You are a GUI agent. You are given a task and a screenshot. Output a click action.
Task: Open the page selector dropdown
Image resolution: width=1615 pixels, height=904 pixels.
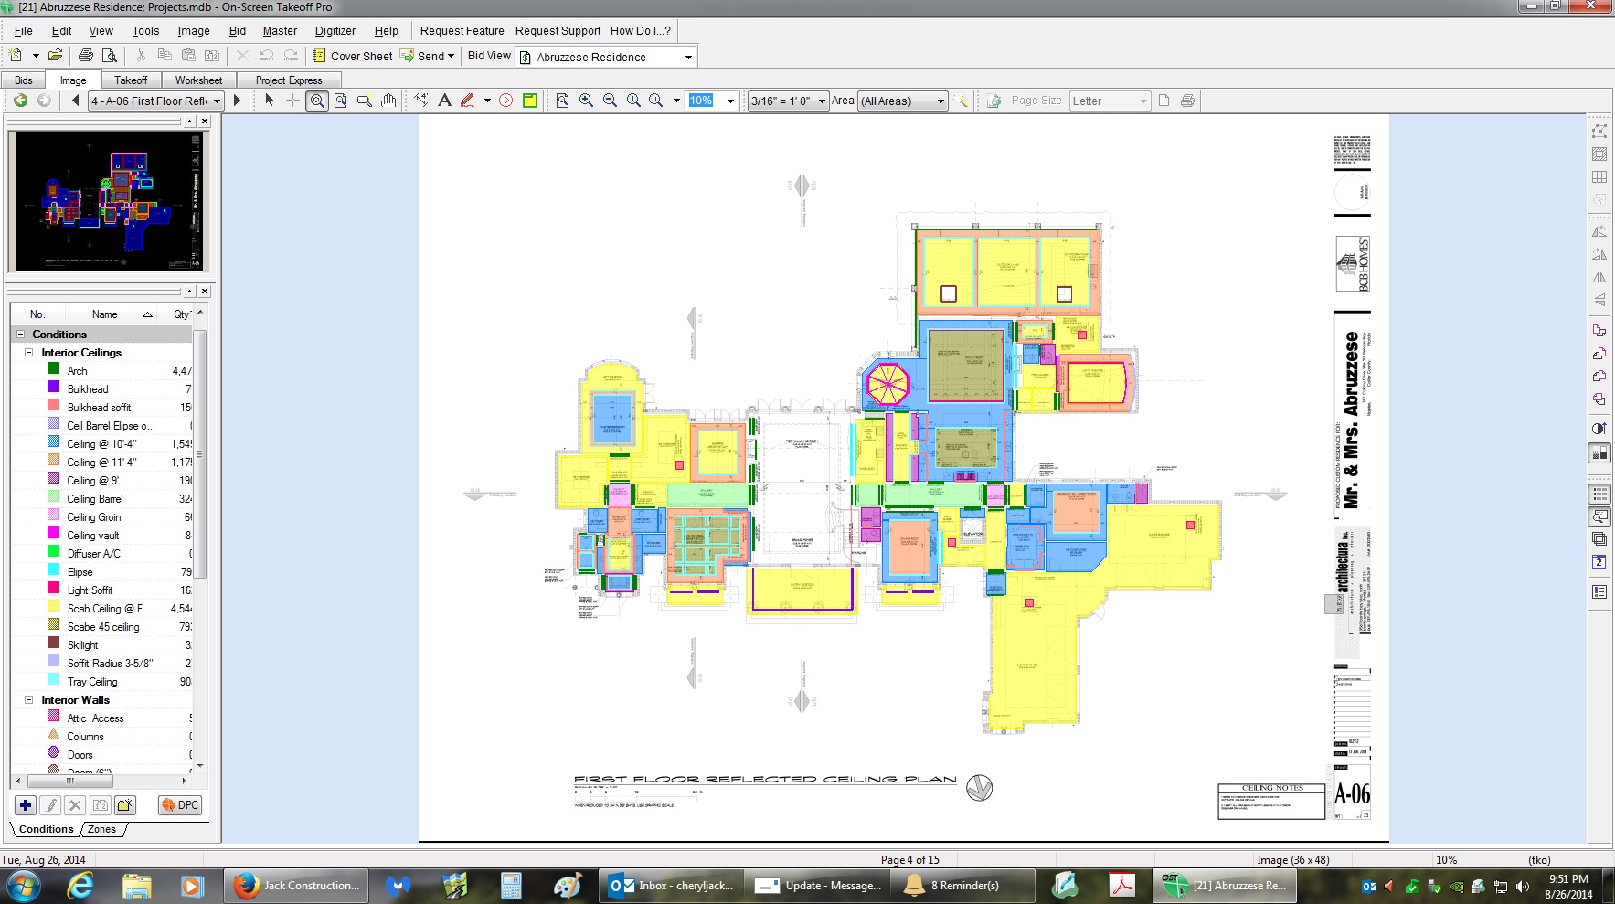click(217, 101)
